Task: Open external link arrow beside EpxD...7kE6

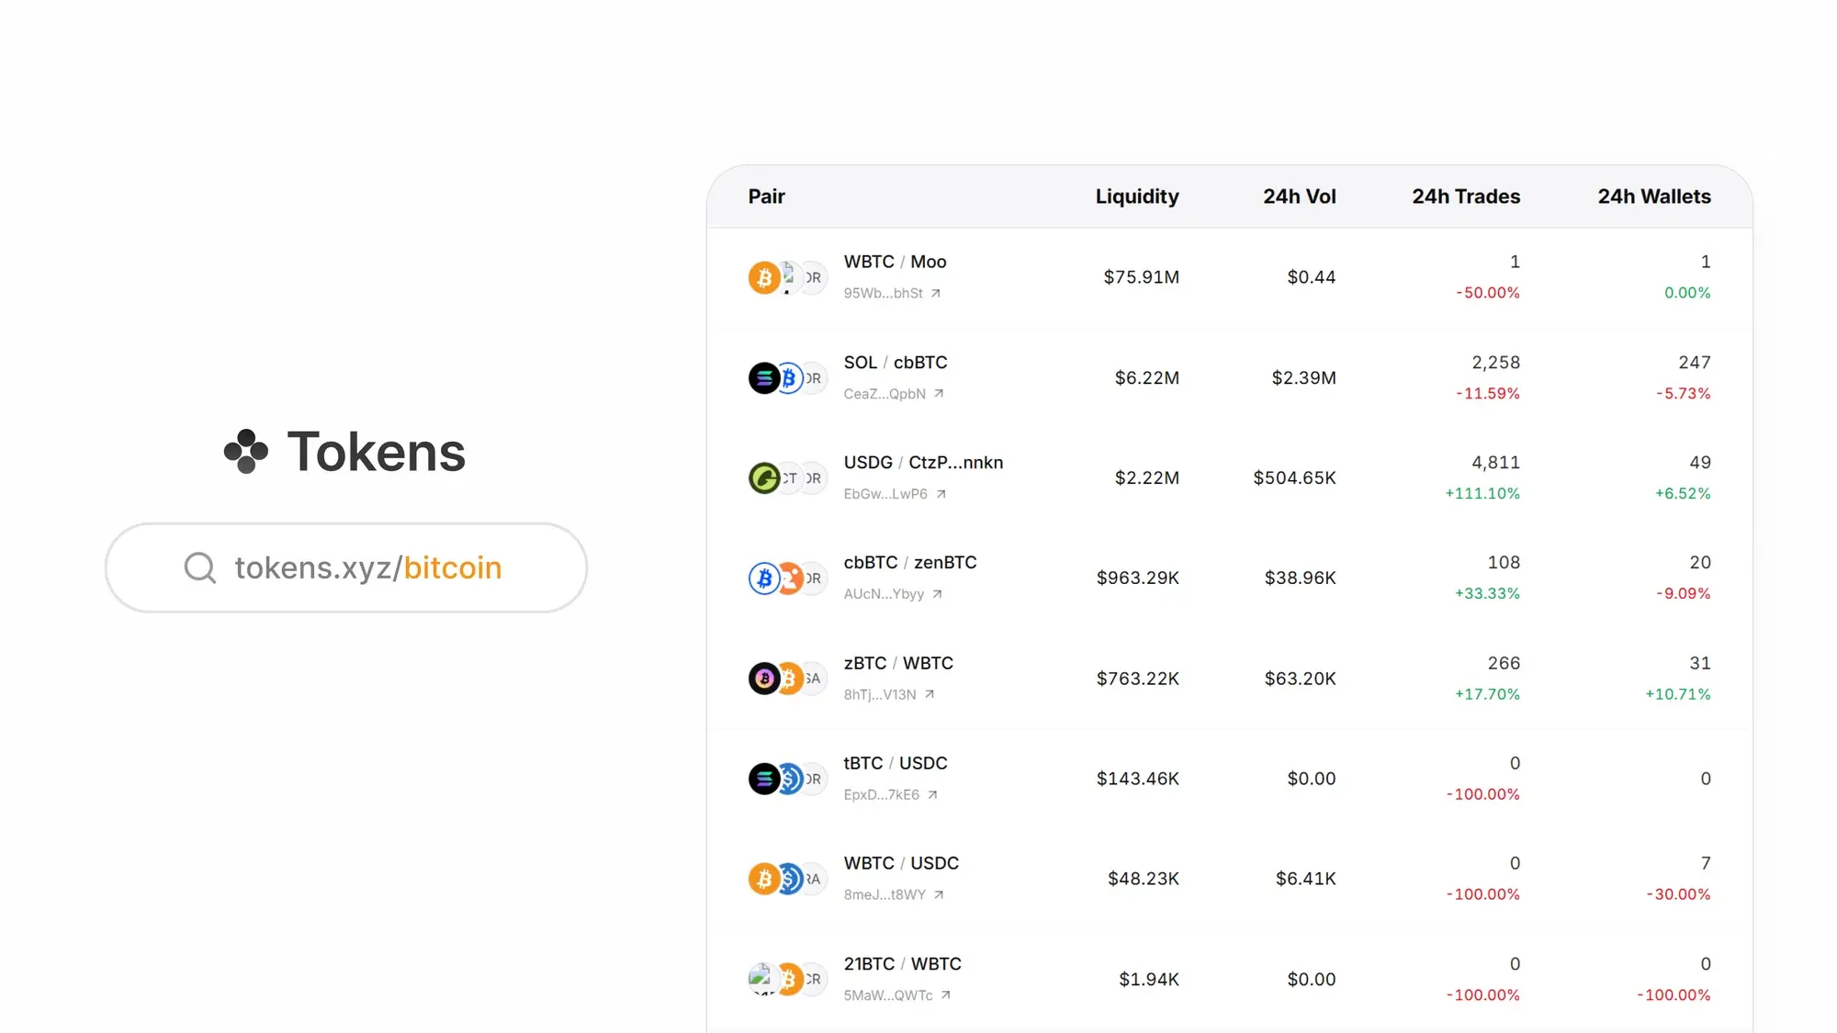Action: point(932,795)
